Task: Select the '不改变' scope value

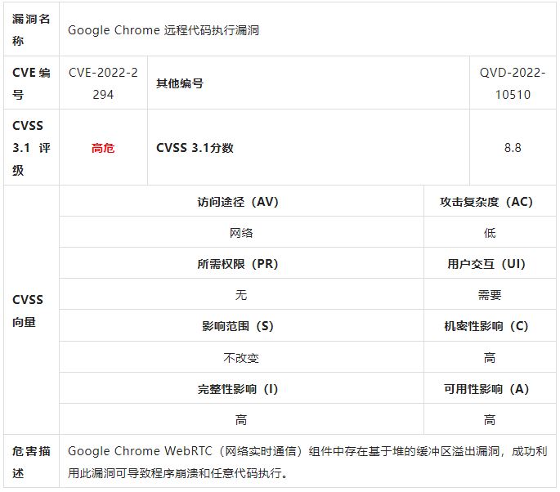Action: point(241,357)
